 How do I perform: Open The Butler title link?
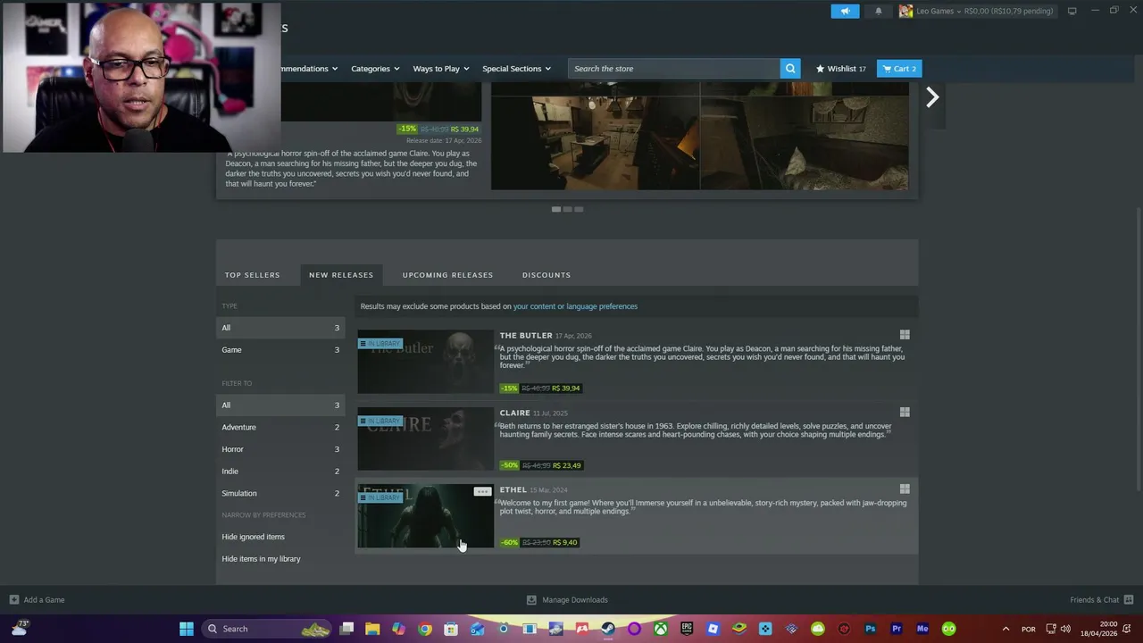(x=526, y=336)
